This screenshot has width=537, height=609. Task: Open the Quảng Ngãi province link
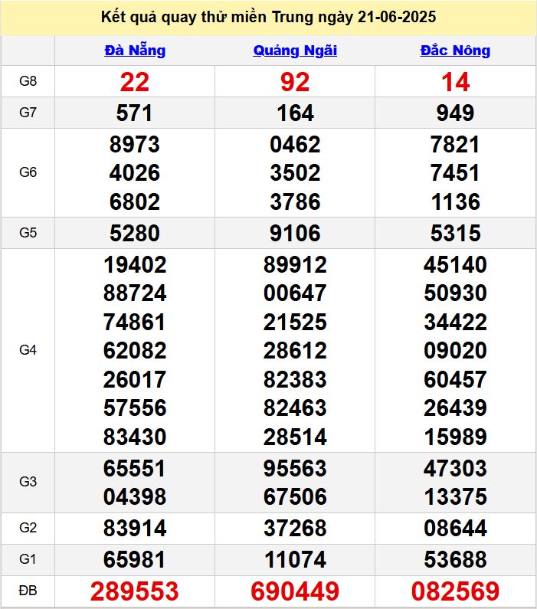[x=295, y=51]
